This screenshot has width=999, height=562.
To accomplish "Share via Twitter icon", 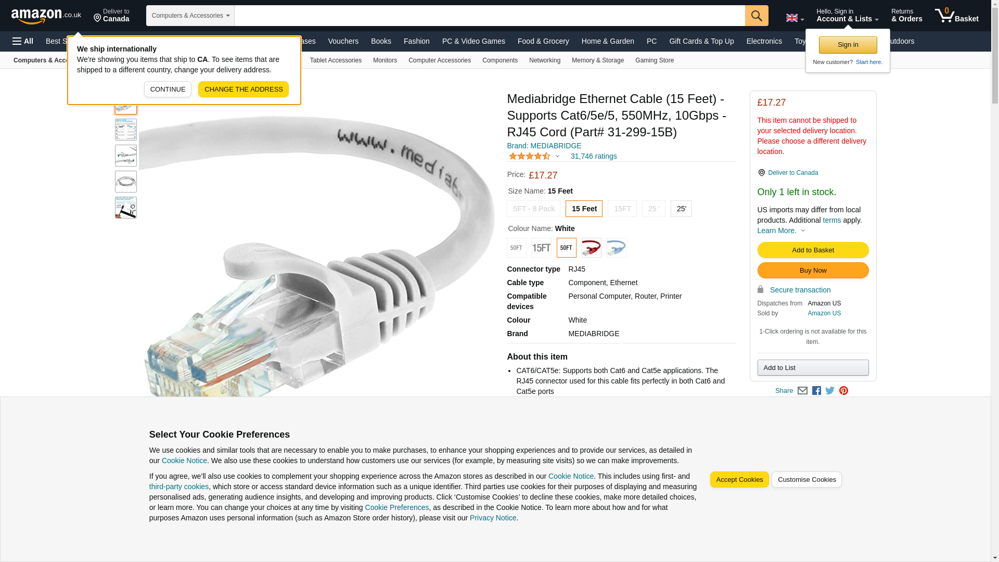I will coord(830,391).
